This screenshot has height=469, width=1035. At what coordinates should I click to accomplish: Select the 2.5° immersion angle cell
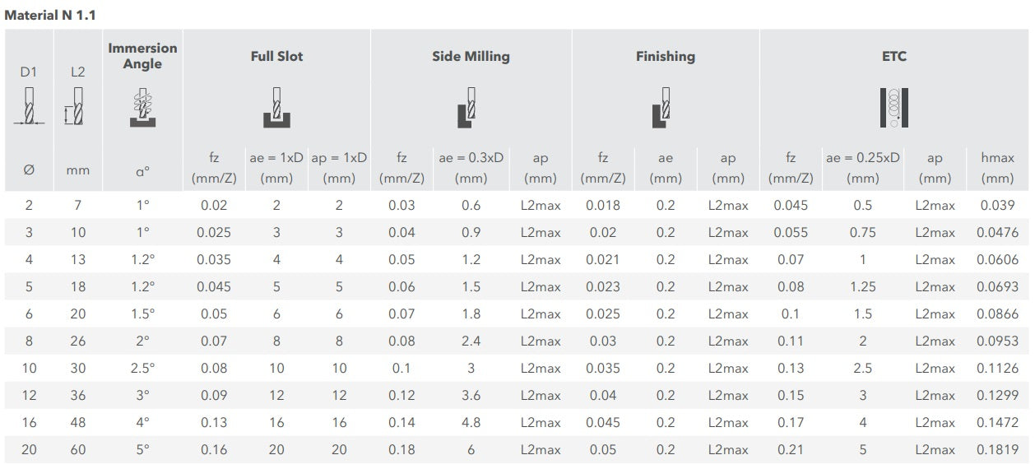(x=143, y=369)
